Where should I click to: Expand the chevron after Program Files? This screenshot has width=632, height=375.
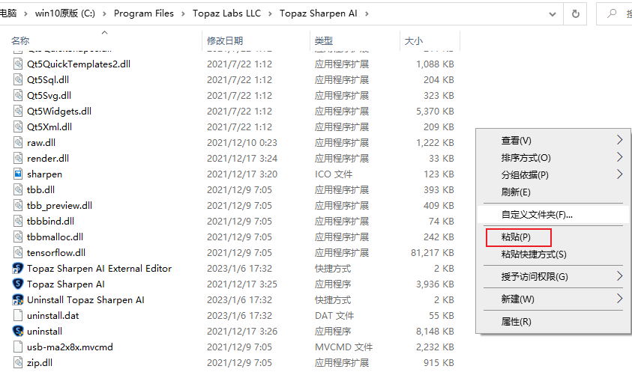183,13
